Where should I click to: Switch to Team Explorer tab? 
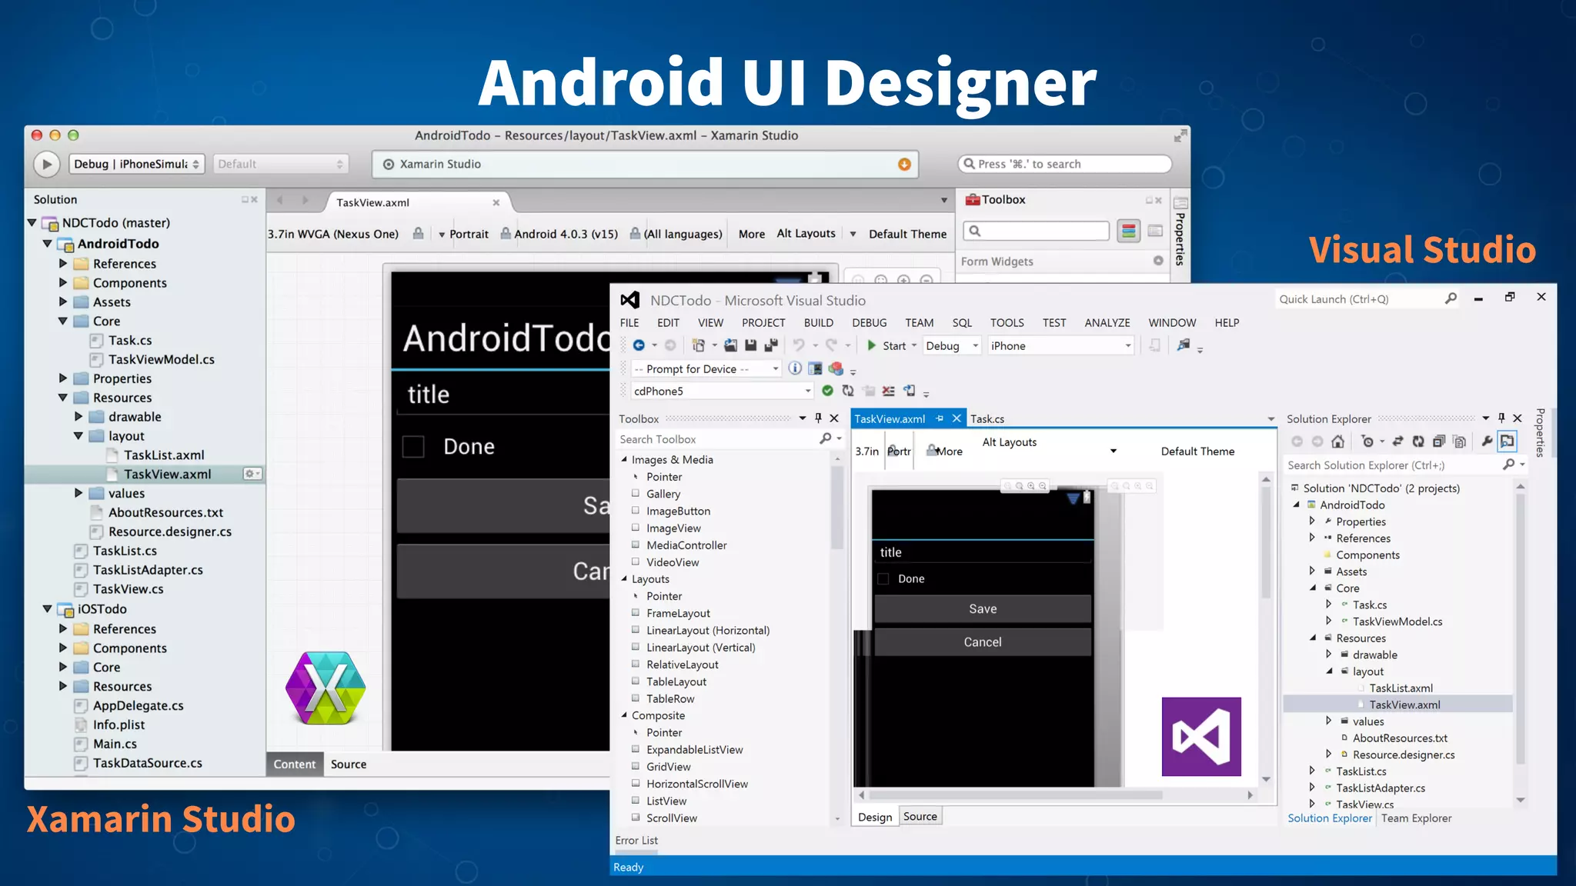(x=1416, y=818)
